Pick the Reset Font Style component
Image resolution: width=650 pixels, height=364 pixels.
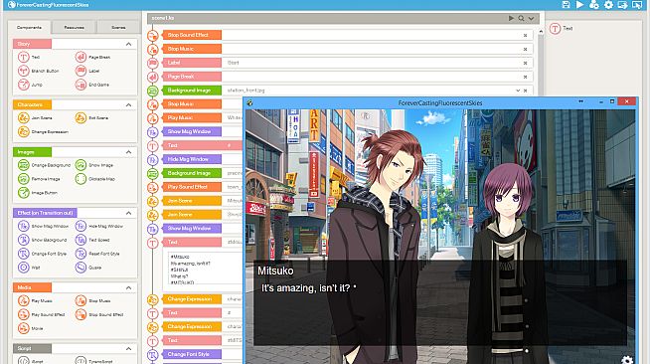97,254
